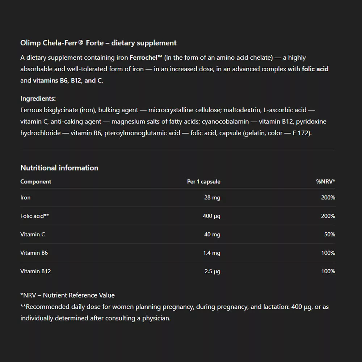Viewport: 362px width, 362px height.
Task: Click the 28 mg iron value
Action: click(x=212, y=198)
